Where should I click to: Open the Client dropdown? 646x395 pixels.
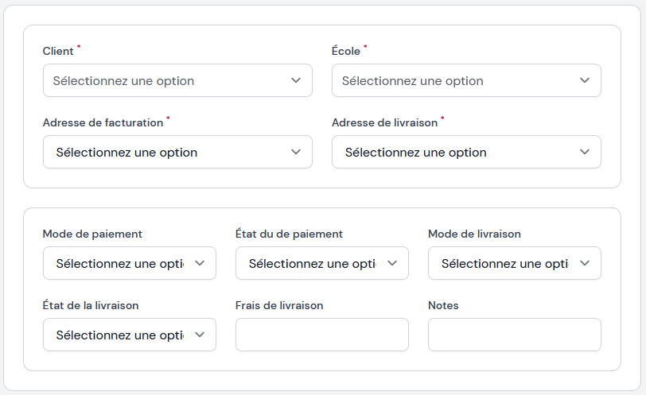[x=167, y=81]
